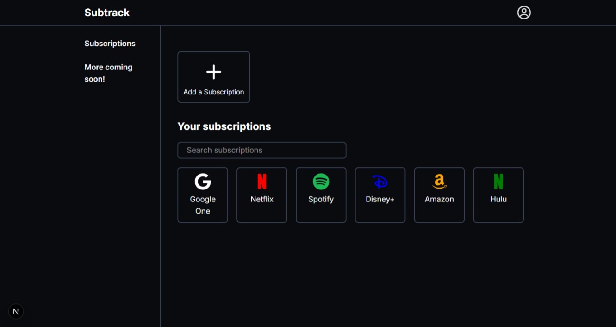616x327 pixels.
Task: Open the Spotify card by its name
Action: 321,199
